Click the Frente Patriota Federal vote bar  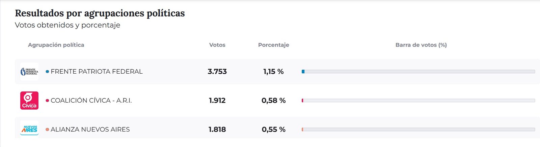[x=418, y=71]
